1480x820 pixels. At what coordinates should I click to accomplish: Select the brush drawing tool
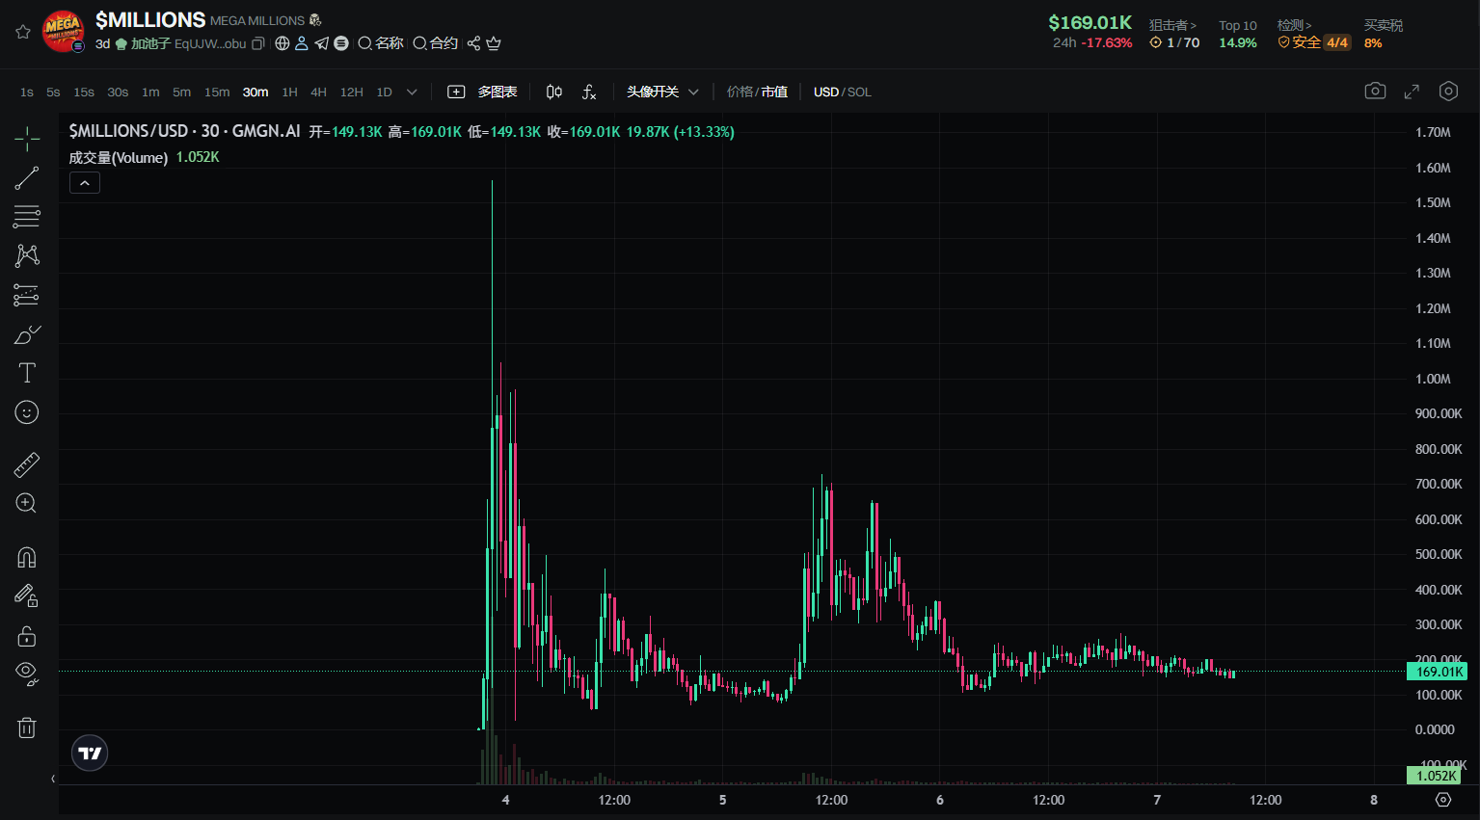(x=27, y=334)
